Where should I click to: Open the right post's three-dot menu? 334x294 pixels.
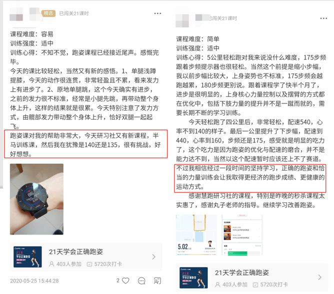click(323, 18)
